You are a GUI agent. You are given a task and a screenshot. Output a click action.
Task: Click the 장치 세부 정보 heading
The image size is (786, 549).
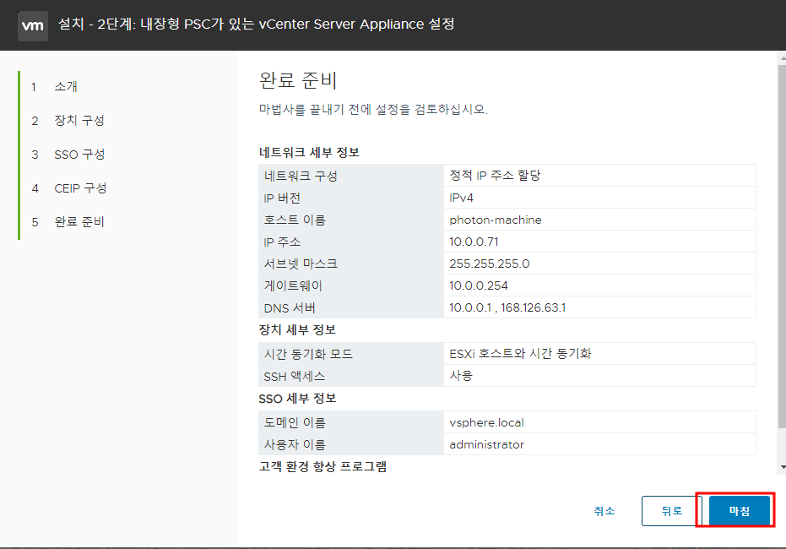(x=297, y=329)
